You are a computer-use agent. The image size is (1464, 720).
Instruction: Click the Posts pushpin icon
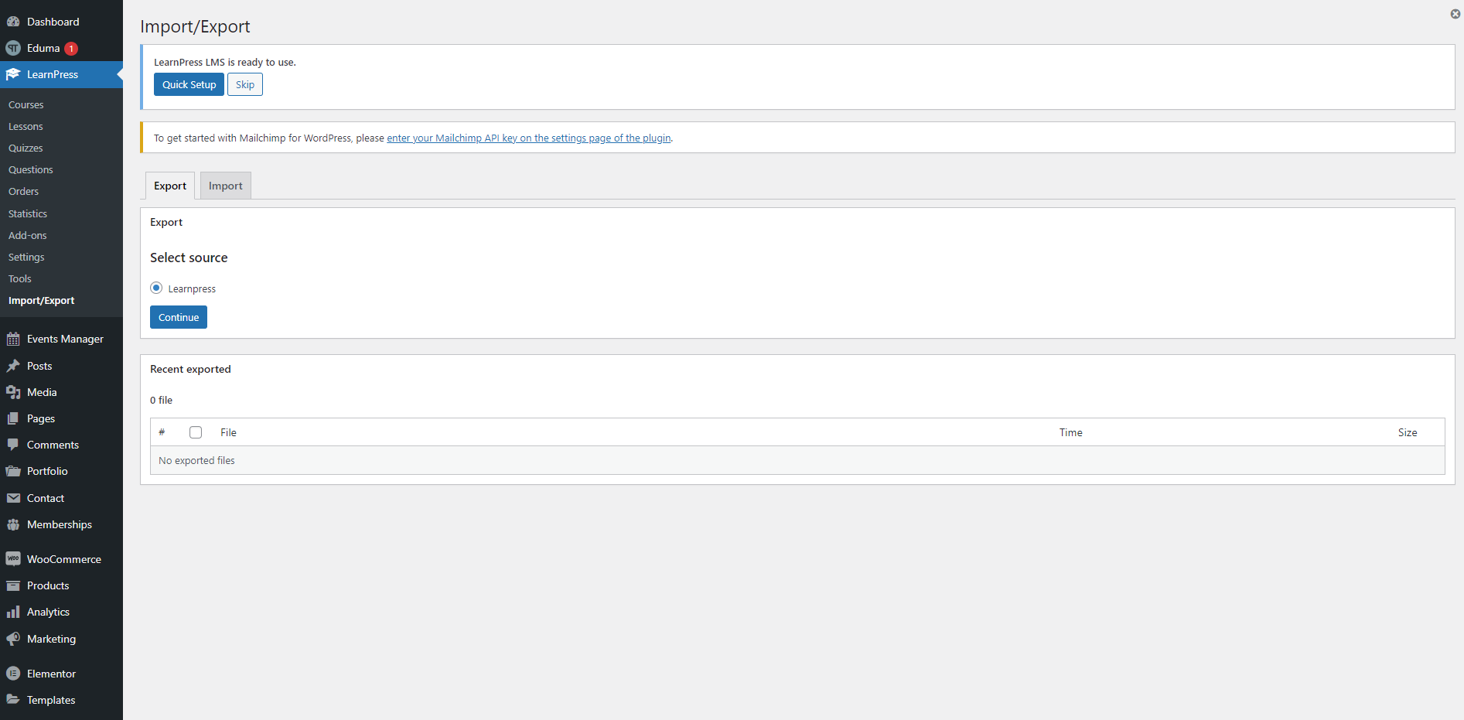tap(13, 366)
